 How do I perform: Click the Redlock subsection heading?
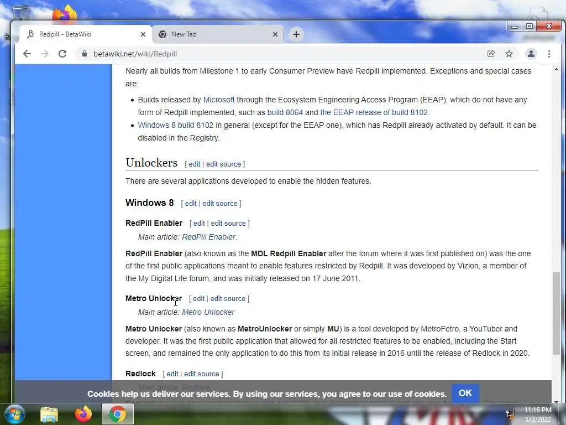(140, 374)
